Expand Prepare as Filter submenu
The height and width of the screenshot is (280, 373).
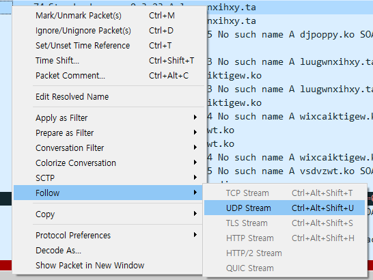click(x=108, y=133)
